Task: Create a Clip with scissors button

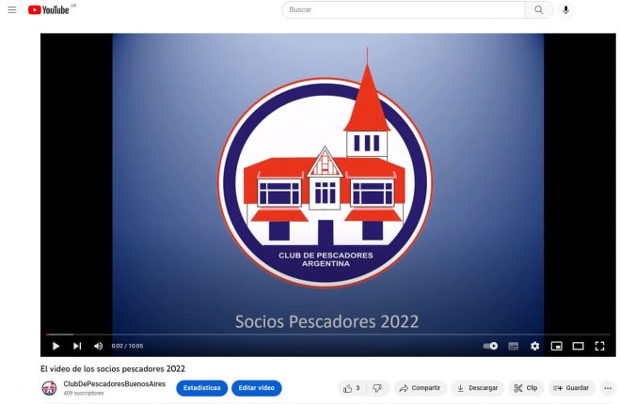Action: tap(525, 388)
